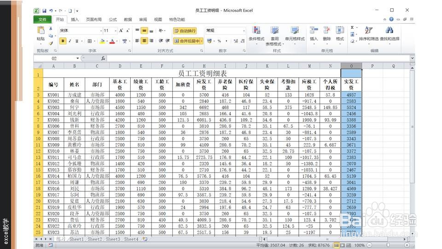Open the 文件 File tab
The width and height of the screenshot is (442, 249).
coord(42,19)
